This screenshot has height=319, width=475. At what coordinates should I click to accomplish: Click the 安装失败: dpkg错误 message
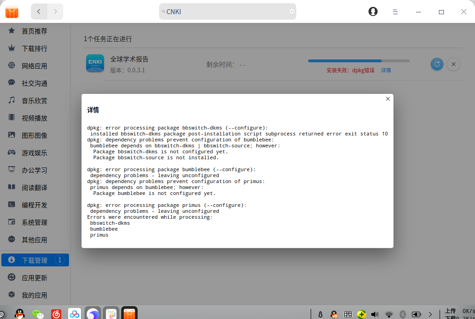click(x=351, y=70)
